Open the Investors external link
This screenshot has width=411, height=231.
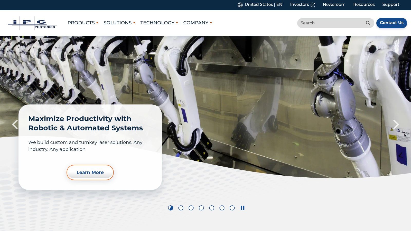303,5
